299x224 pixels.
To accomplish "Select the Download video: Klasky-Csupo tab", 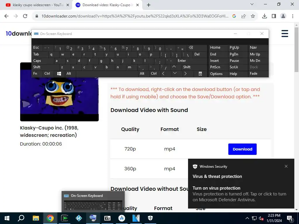I will click(107, 5).
